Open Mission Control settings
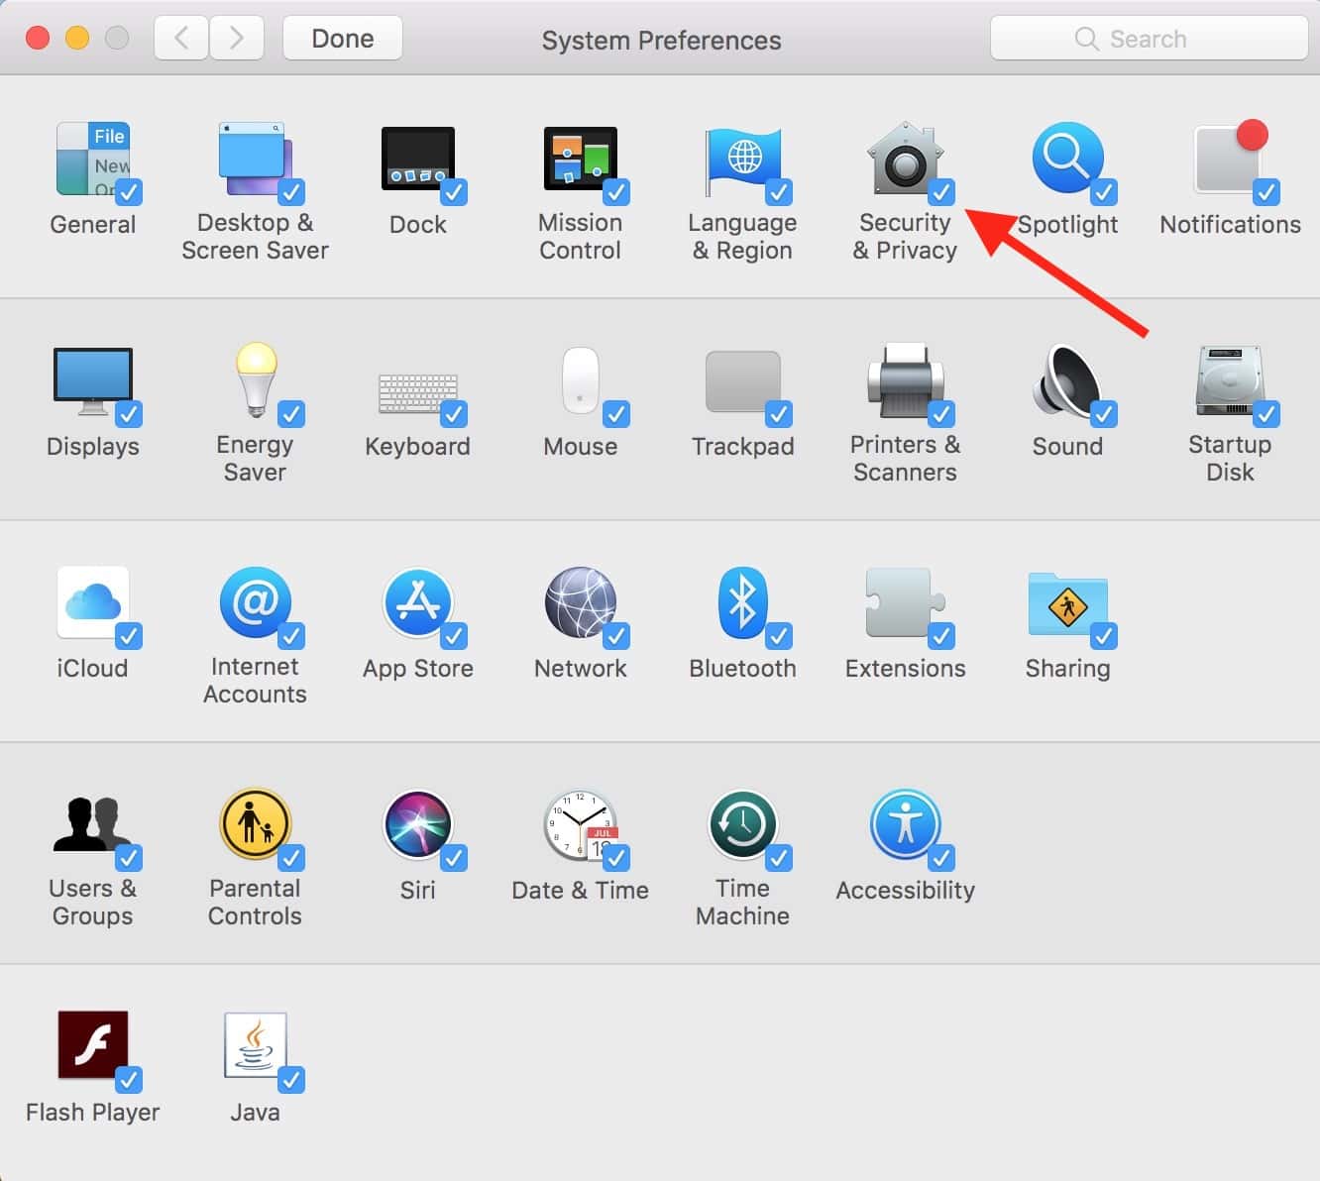The height and width of the screenshot is (1181, 1320). tap(580, 161)
